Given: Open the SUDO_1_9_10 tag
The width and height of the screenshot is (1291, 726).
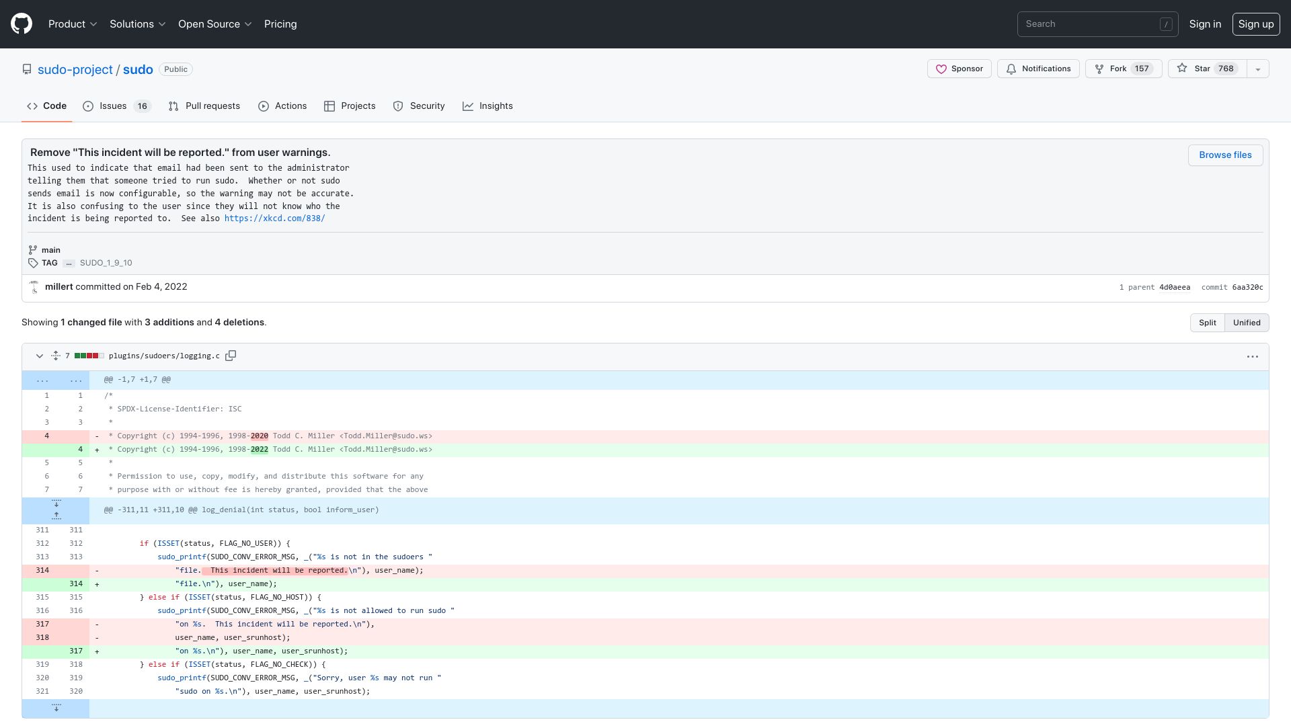Looking at the screenshot, I should click(106, 263).
